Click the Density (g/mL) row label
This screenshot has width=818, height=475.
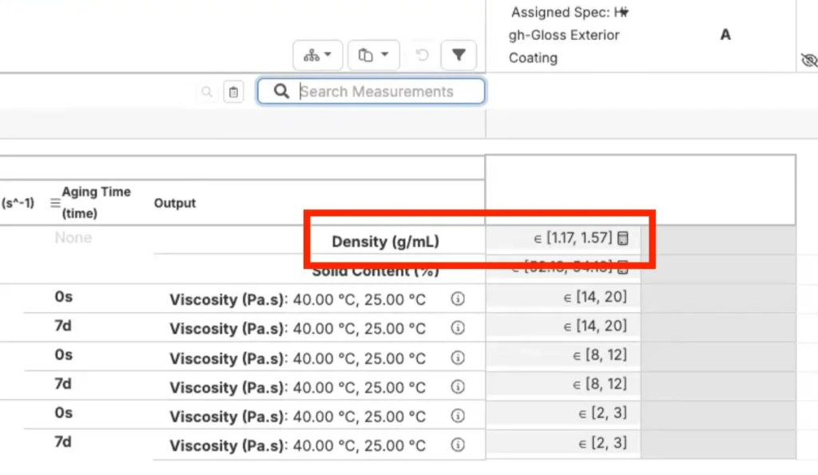[385, 241]
